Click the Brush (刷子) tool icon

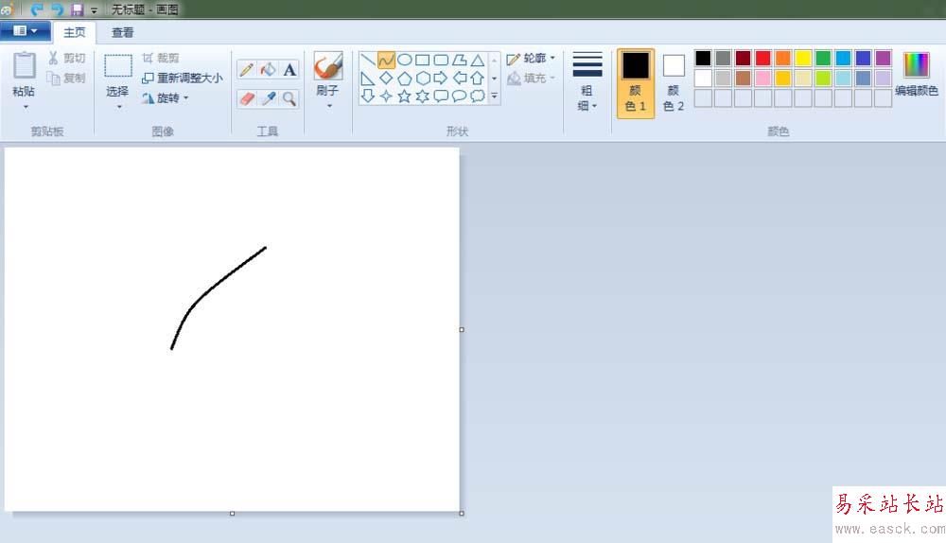pyautogui.click(x=328, y=66)
